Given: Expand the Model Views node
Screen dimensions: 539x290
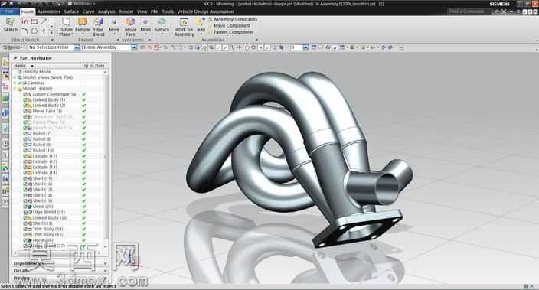Looking at the screenshot, I should 15,77.
